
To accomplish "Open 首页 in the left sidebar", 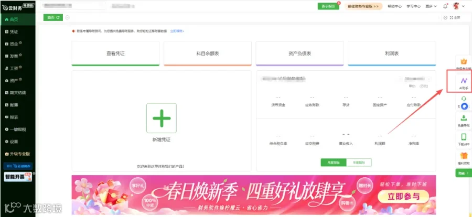I will click(18, 19).
